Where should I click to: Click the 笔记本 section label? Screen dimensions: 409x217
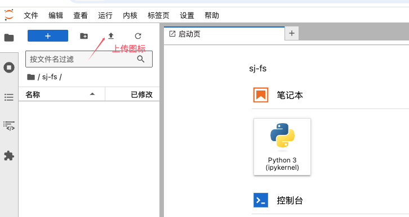pyautogui.click(x=290, y=95)
